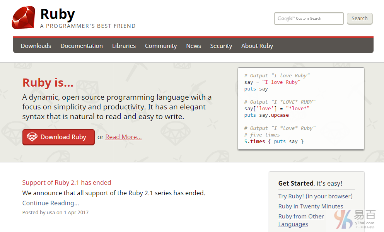Screen dimensions: 384x232
Task: Open the Downloads menu item
Action: [x=36, y=46]
